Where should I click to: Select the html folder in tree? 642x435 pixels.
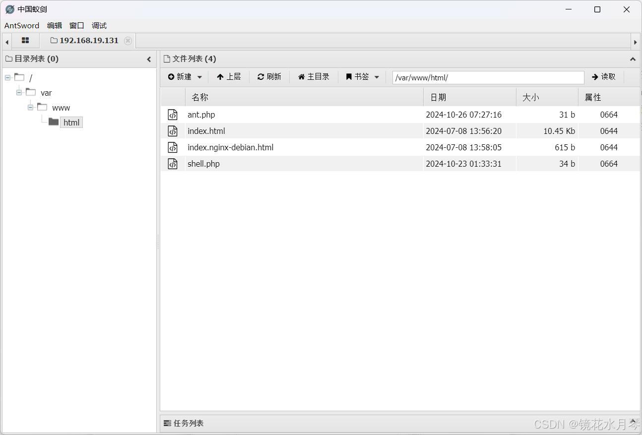(x=71, y=123)
